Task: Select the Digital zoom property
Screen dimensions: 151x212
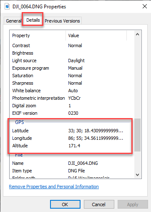Action: tap(24, 106)
